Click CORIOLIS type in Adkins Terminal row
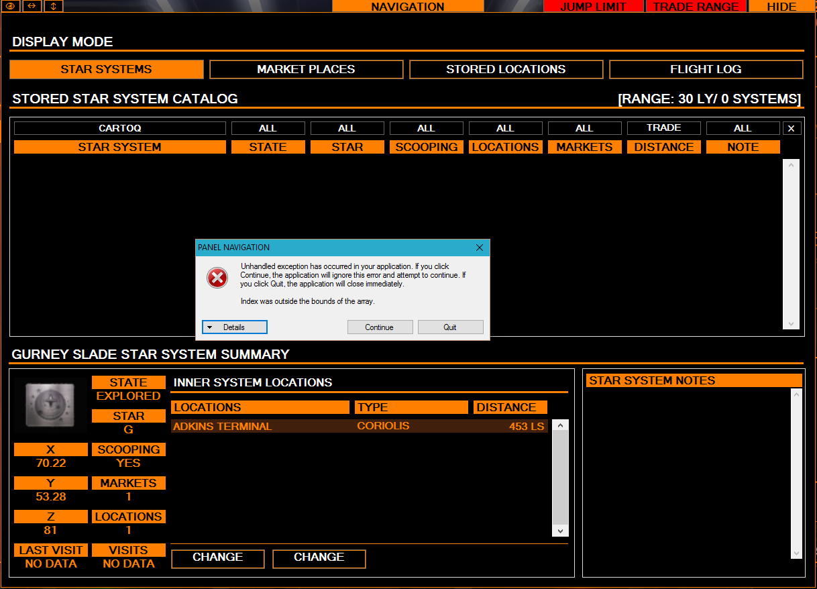817x589 pixels. point(383,426)
